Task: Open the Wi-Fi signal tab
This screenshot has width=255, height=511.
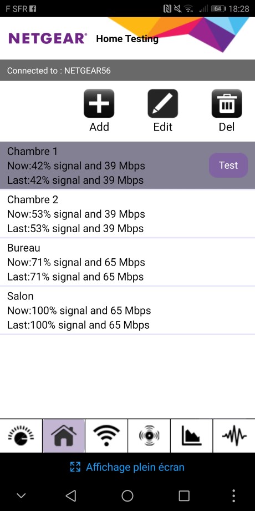Action: (x=106, y=435)
